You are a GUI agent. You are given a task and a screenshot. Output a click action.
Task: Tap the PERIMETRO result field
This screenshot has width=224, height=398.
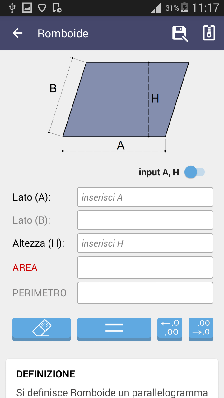tap(145, 293)
